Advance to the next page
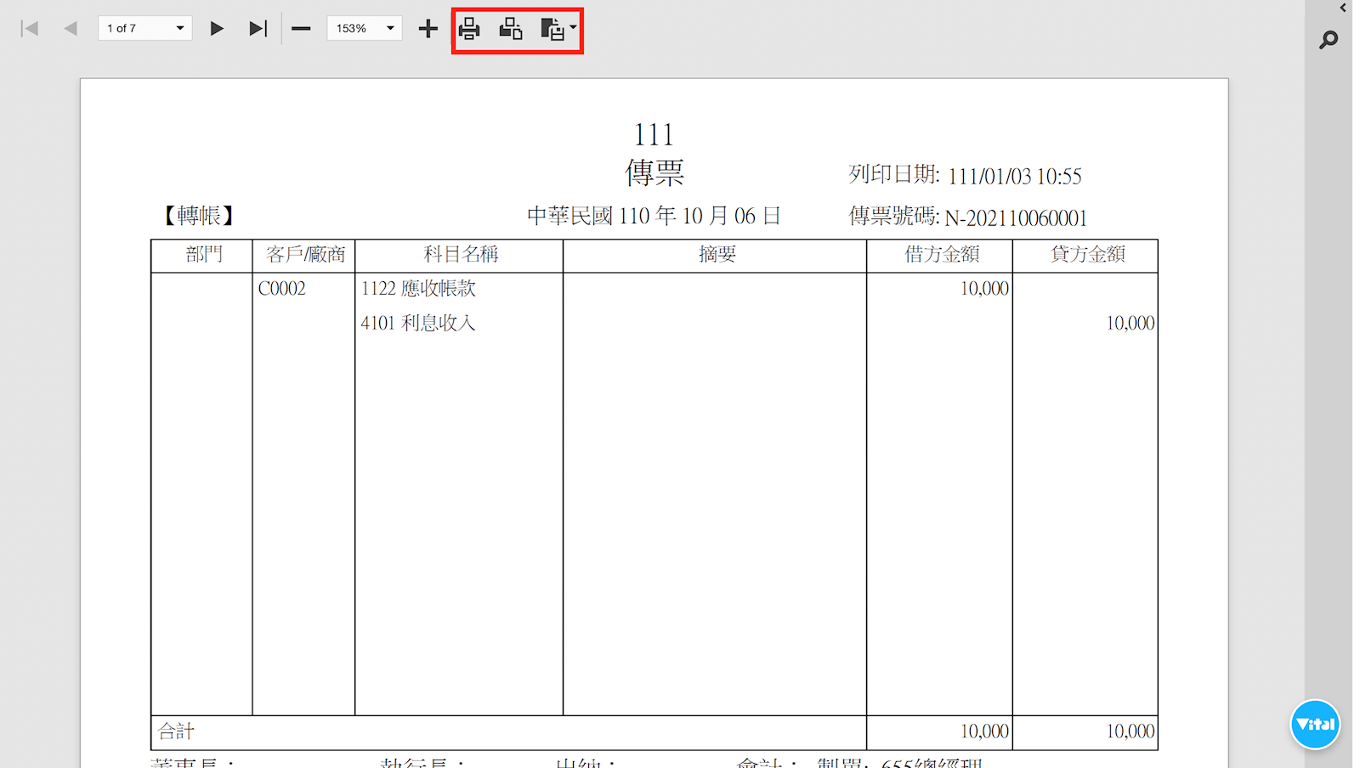Image resolution: width=1360 pixels, height=768 pixels. point(217,29)
